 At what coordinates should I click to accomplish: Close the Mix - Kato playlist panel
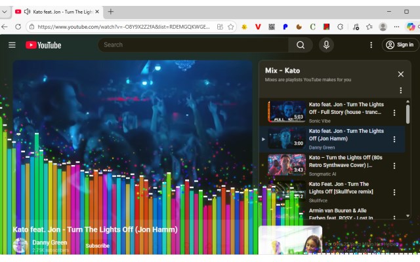401,74
